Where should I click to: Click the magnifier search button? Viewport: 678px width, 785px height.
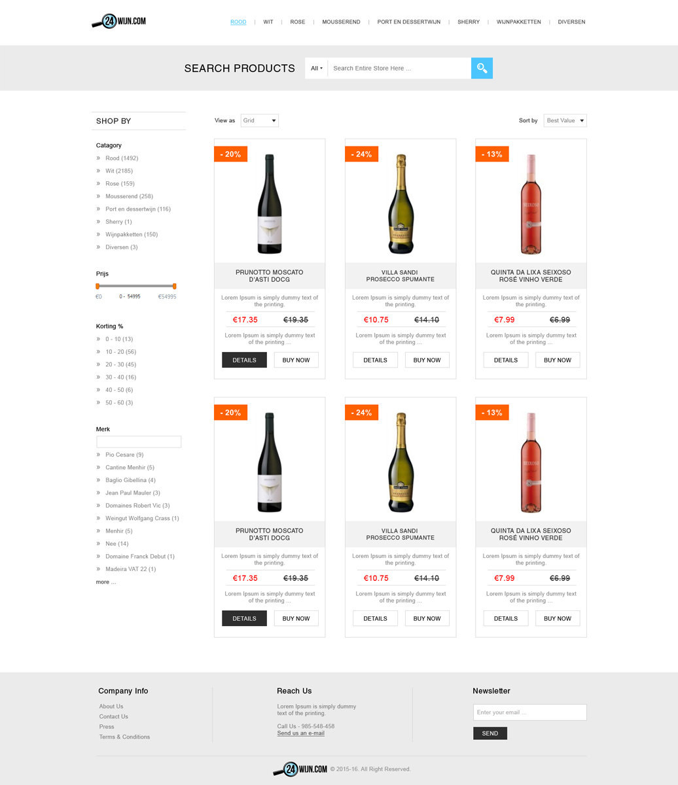[482, 68]
